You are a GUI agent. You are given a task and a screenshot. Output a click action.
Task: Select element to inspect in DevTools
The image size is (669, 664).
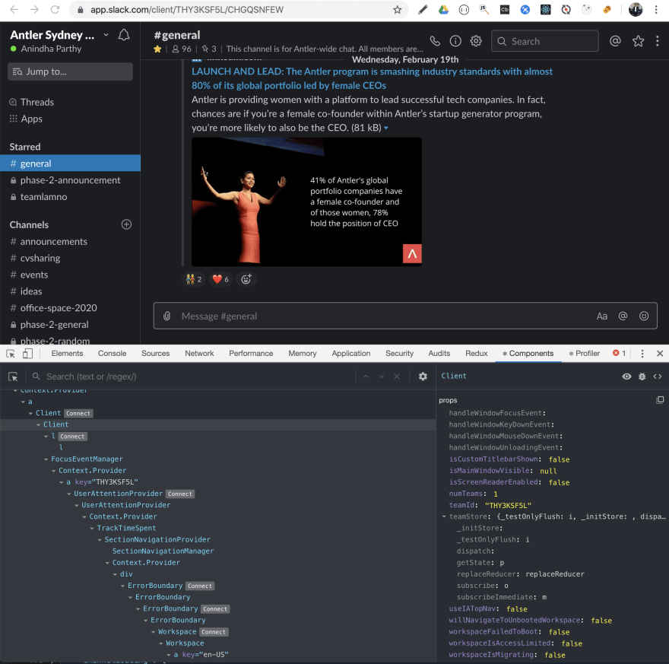pyautogui.click(x=11, y=354)
